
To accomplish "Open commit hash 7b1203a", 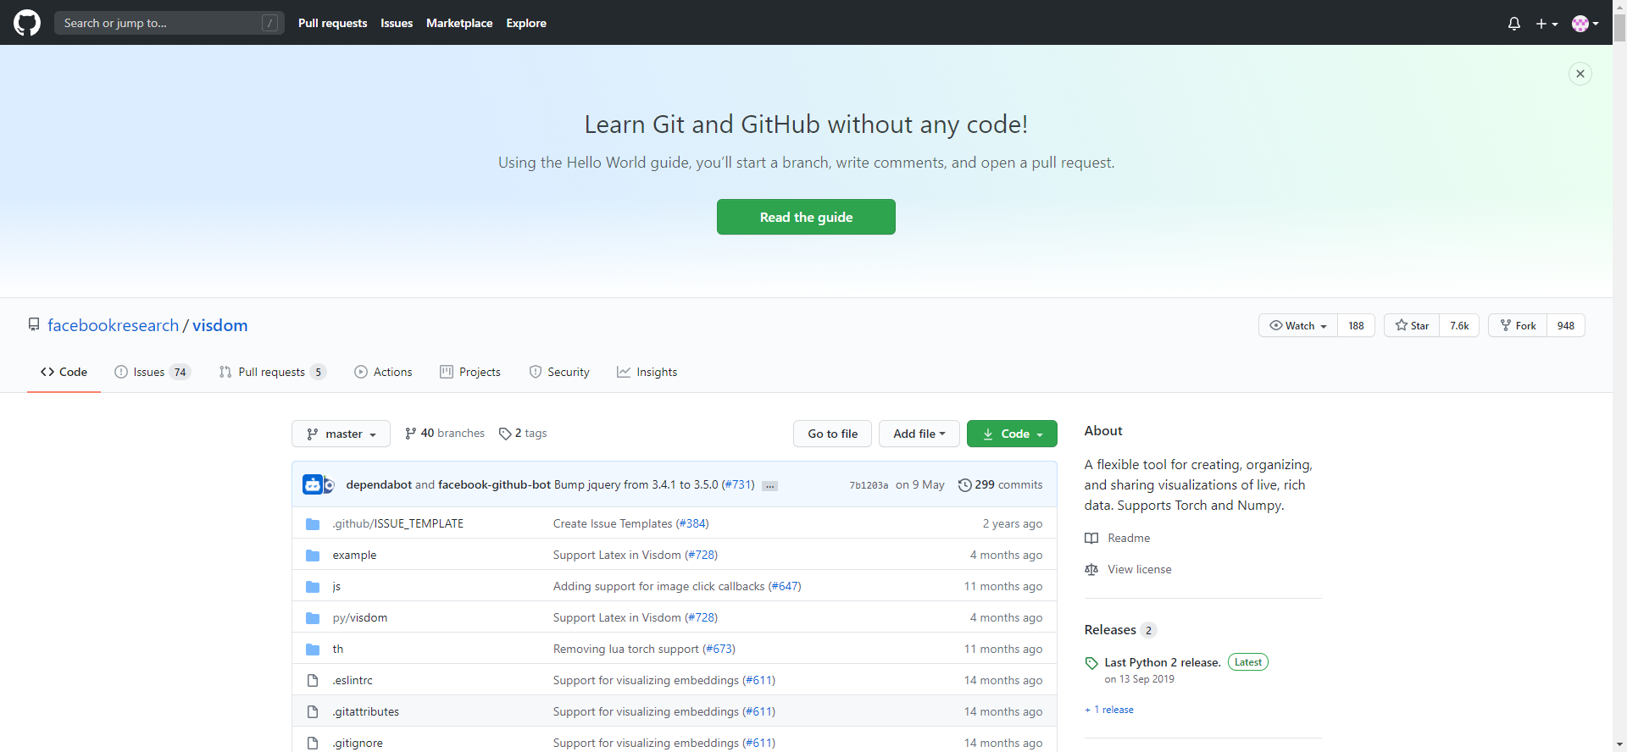I will [x=869, y=485].
